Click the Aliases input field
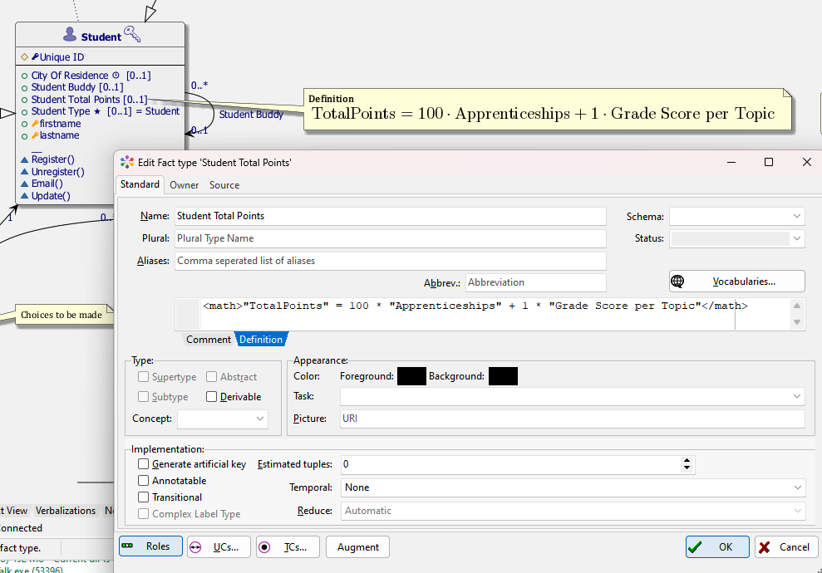The width and height of the screenshot is (822, 573). tap(390, 261)
